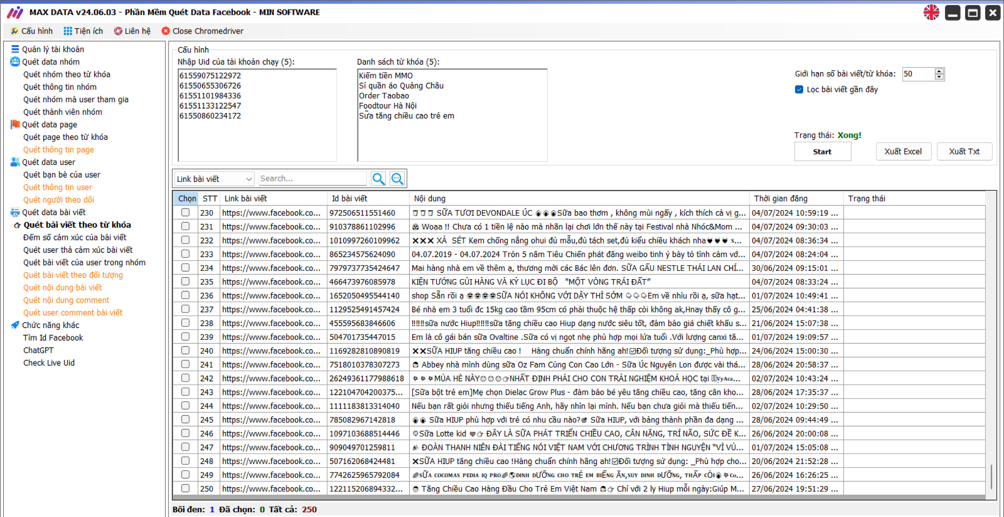Click the Xuất Excel button
The width and height of the screenshot is (1004, 517).
click(903, 152)
